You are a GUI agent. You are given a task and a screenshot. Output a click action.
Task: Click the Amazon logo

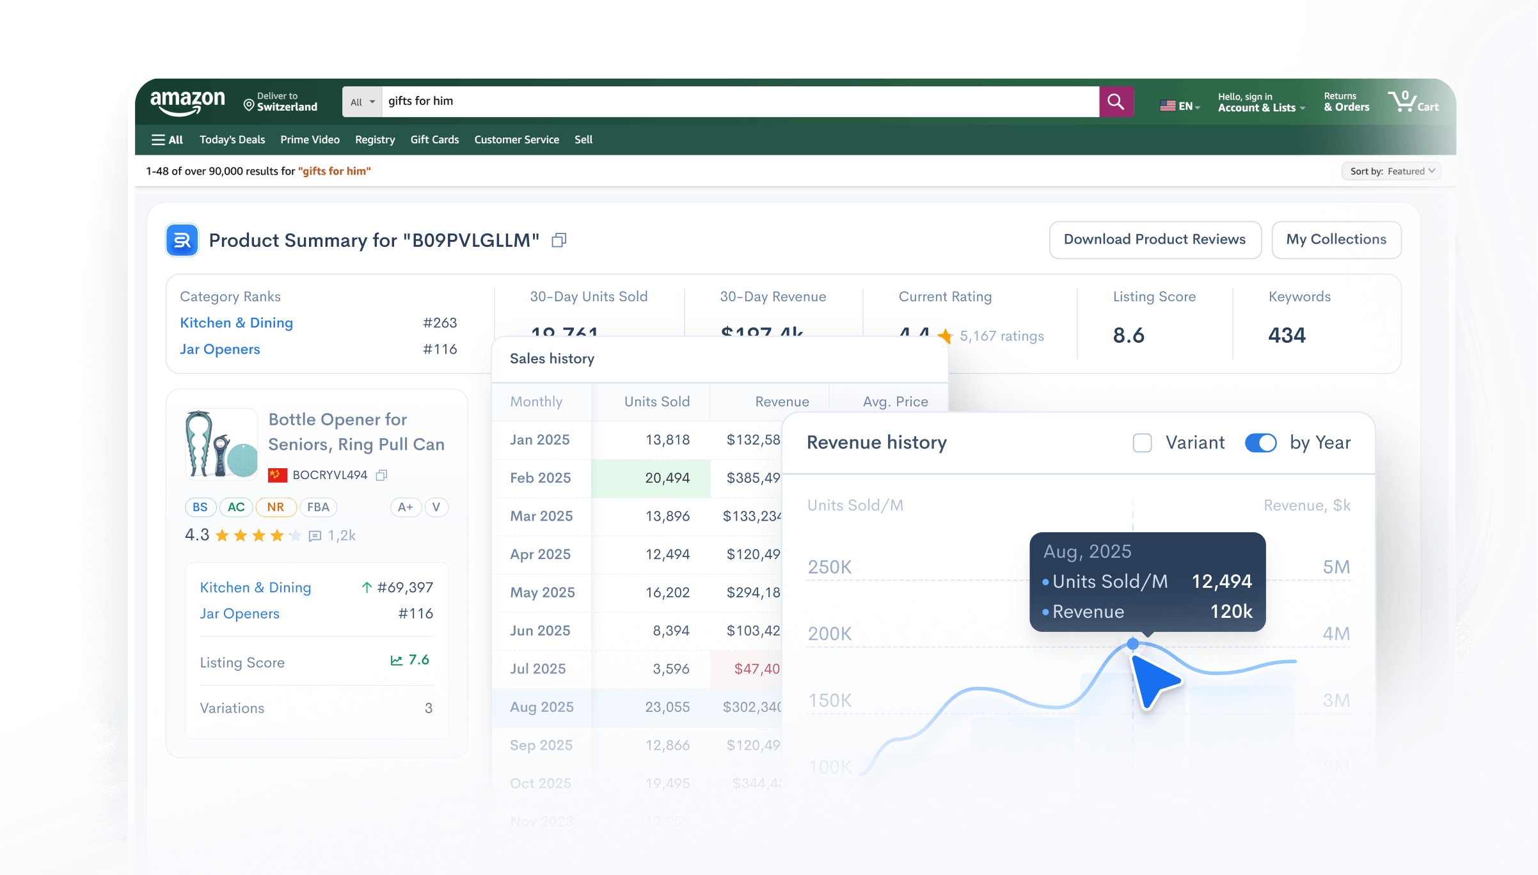point(187,102)
